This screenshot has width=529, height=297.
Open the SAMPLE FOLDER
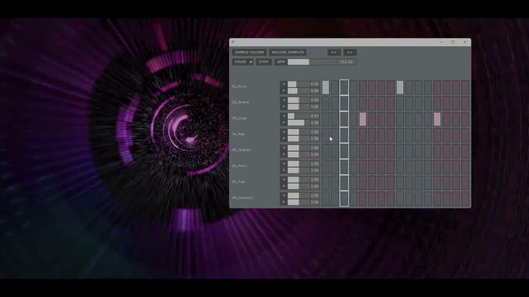pyautogui.click(x=249, y=52)
